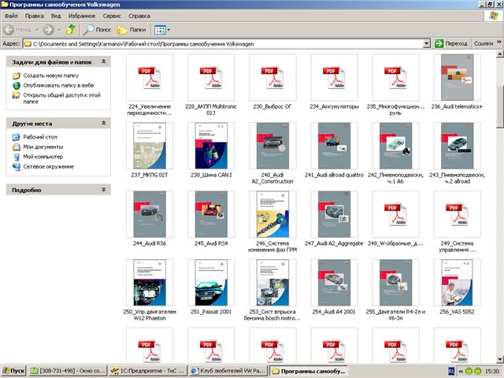Select thumbnail 238_Шина CAN I
Image resolution: width=504 pixels, height=378 pixels.
click(x=211, y=146)
